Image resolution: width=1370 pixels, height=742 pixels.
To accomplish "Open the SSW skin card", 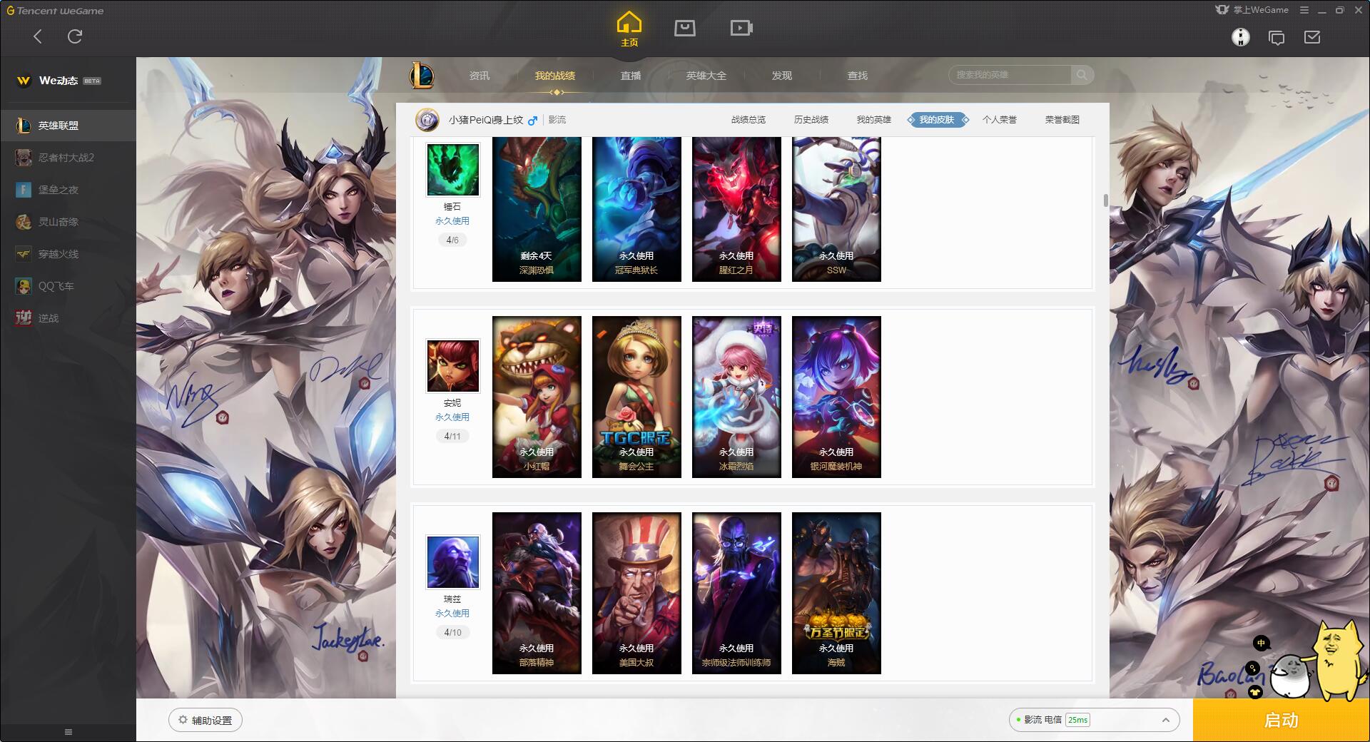I will point(836,210).
